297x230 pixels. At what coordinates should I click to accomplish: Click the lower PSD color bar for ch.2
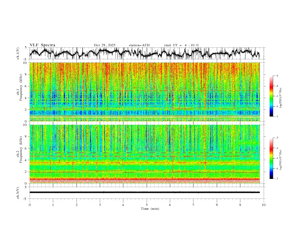coord(271,158)
